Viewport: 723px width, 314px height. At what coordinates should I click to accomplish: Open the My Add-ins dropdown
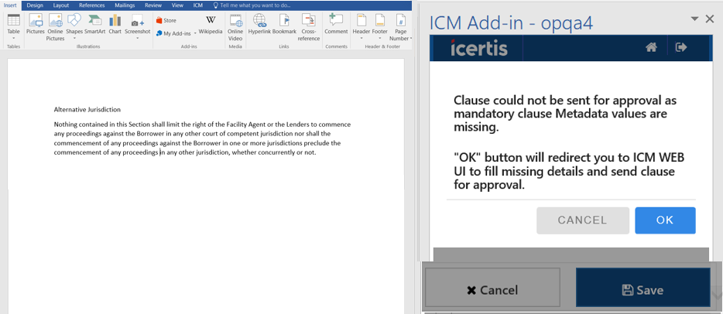pyautogui.click(x=195, y=33)
